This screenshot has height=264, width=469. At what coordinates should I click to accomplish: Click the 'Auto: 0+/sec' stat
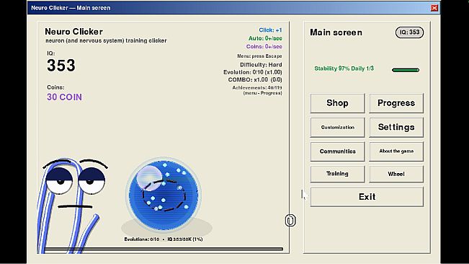coord(265,38)
